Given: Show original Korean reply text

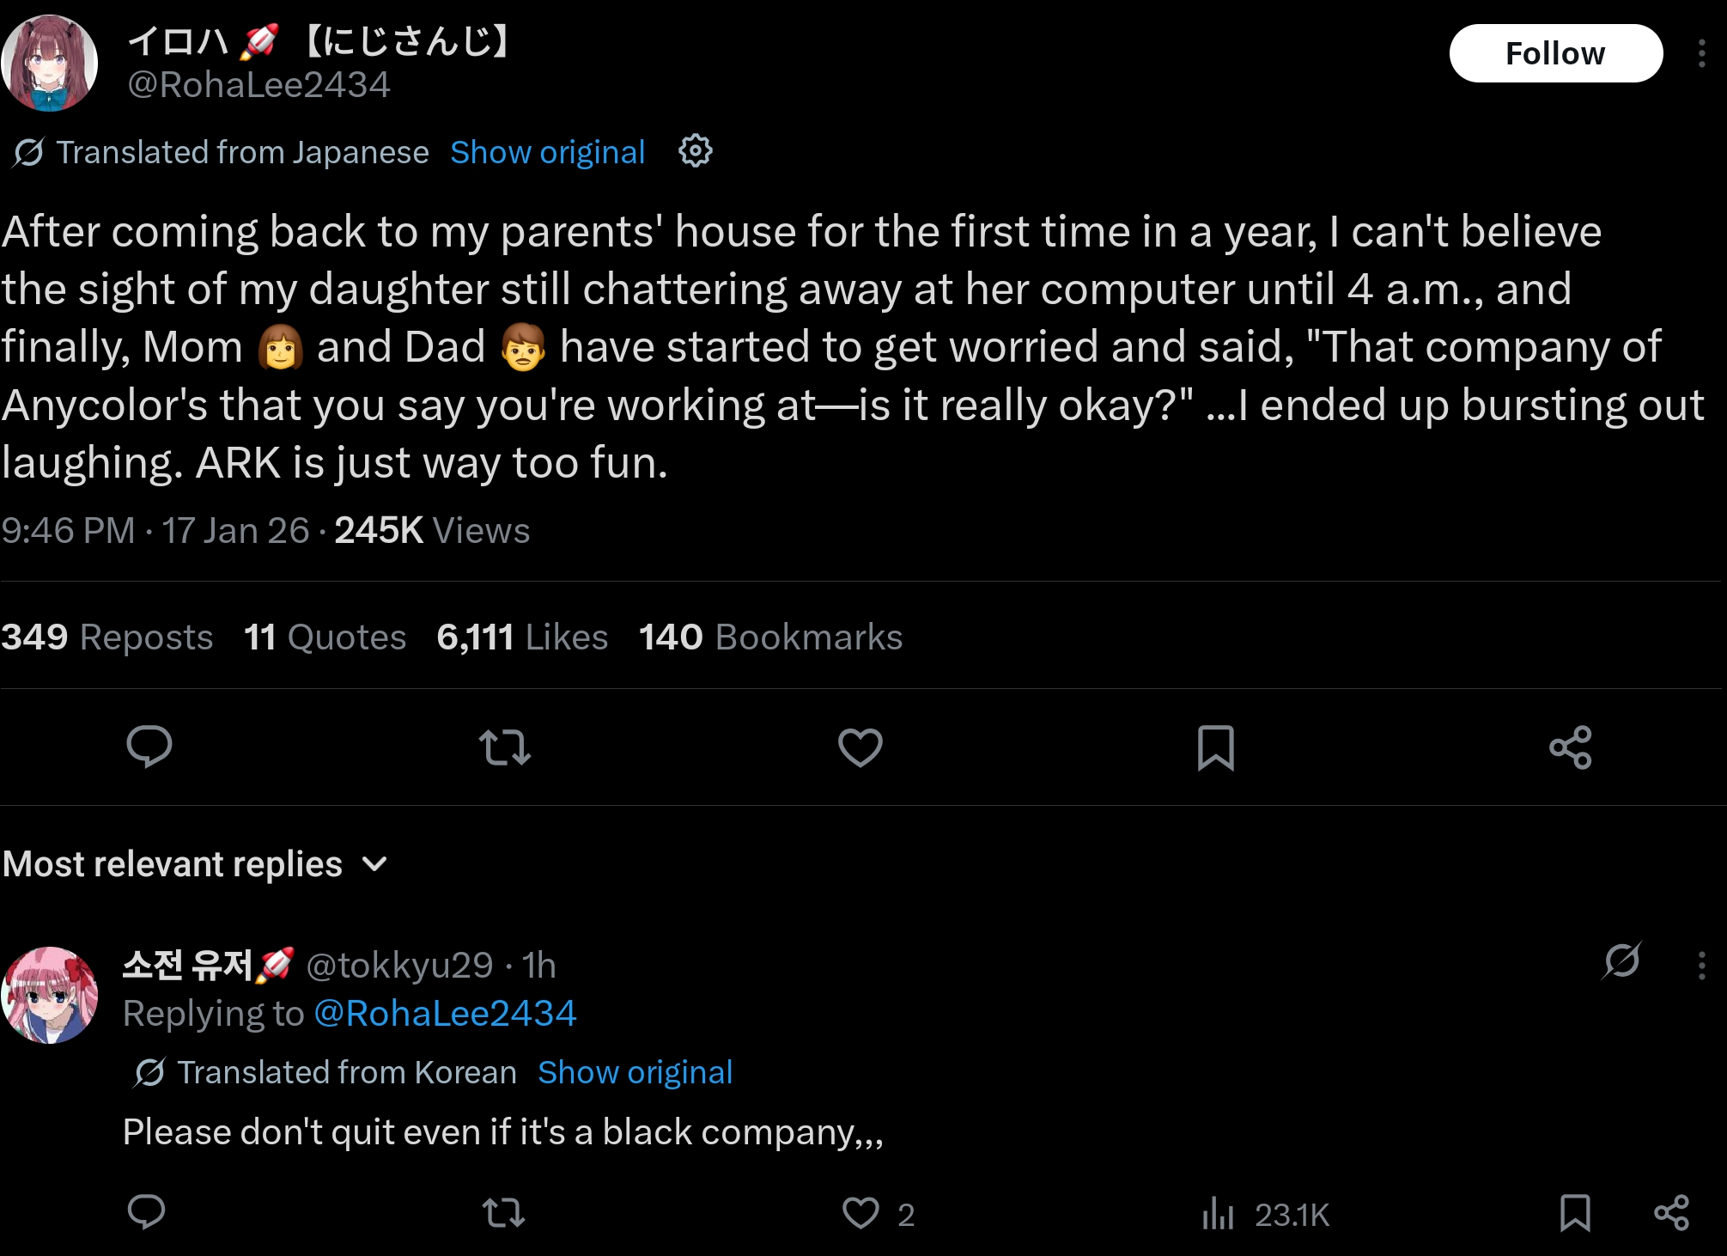Looking at the screenshot, I should click(635, 1072).
